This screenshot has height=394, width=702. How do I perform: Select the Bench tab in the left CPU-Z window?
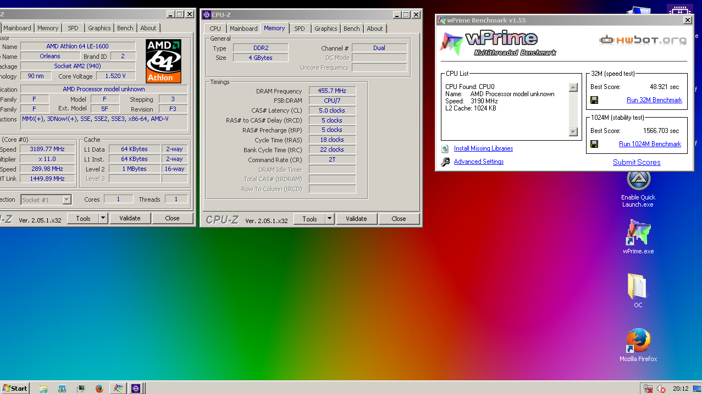pos(125,28)
